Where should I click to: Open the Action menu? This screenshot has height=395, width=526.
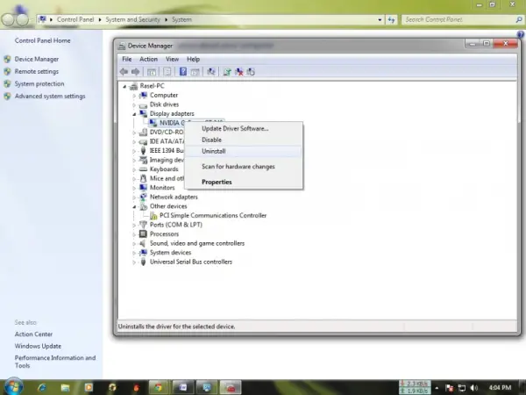coord(149,59)
